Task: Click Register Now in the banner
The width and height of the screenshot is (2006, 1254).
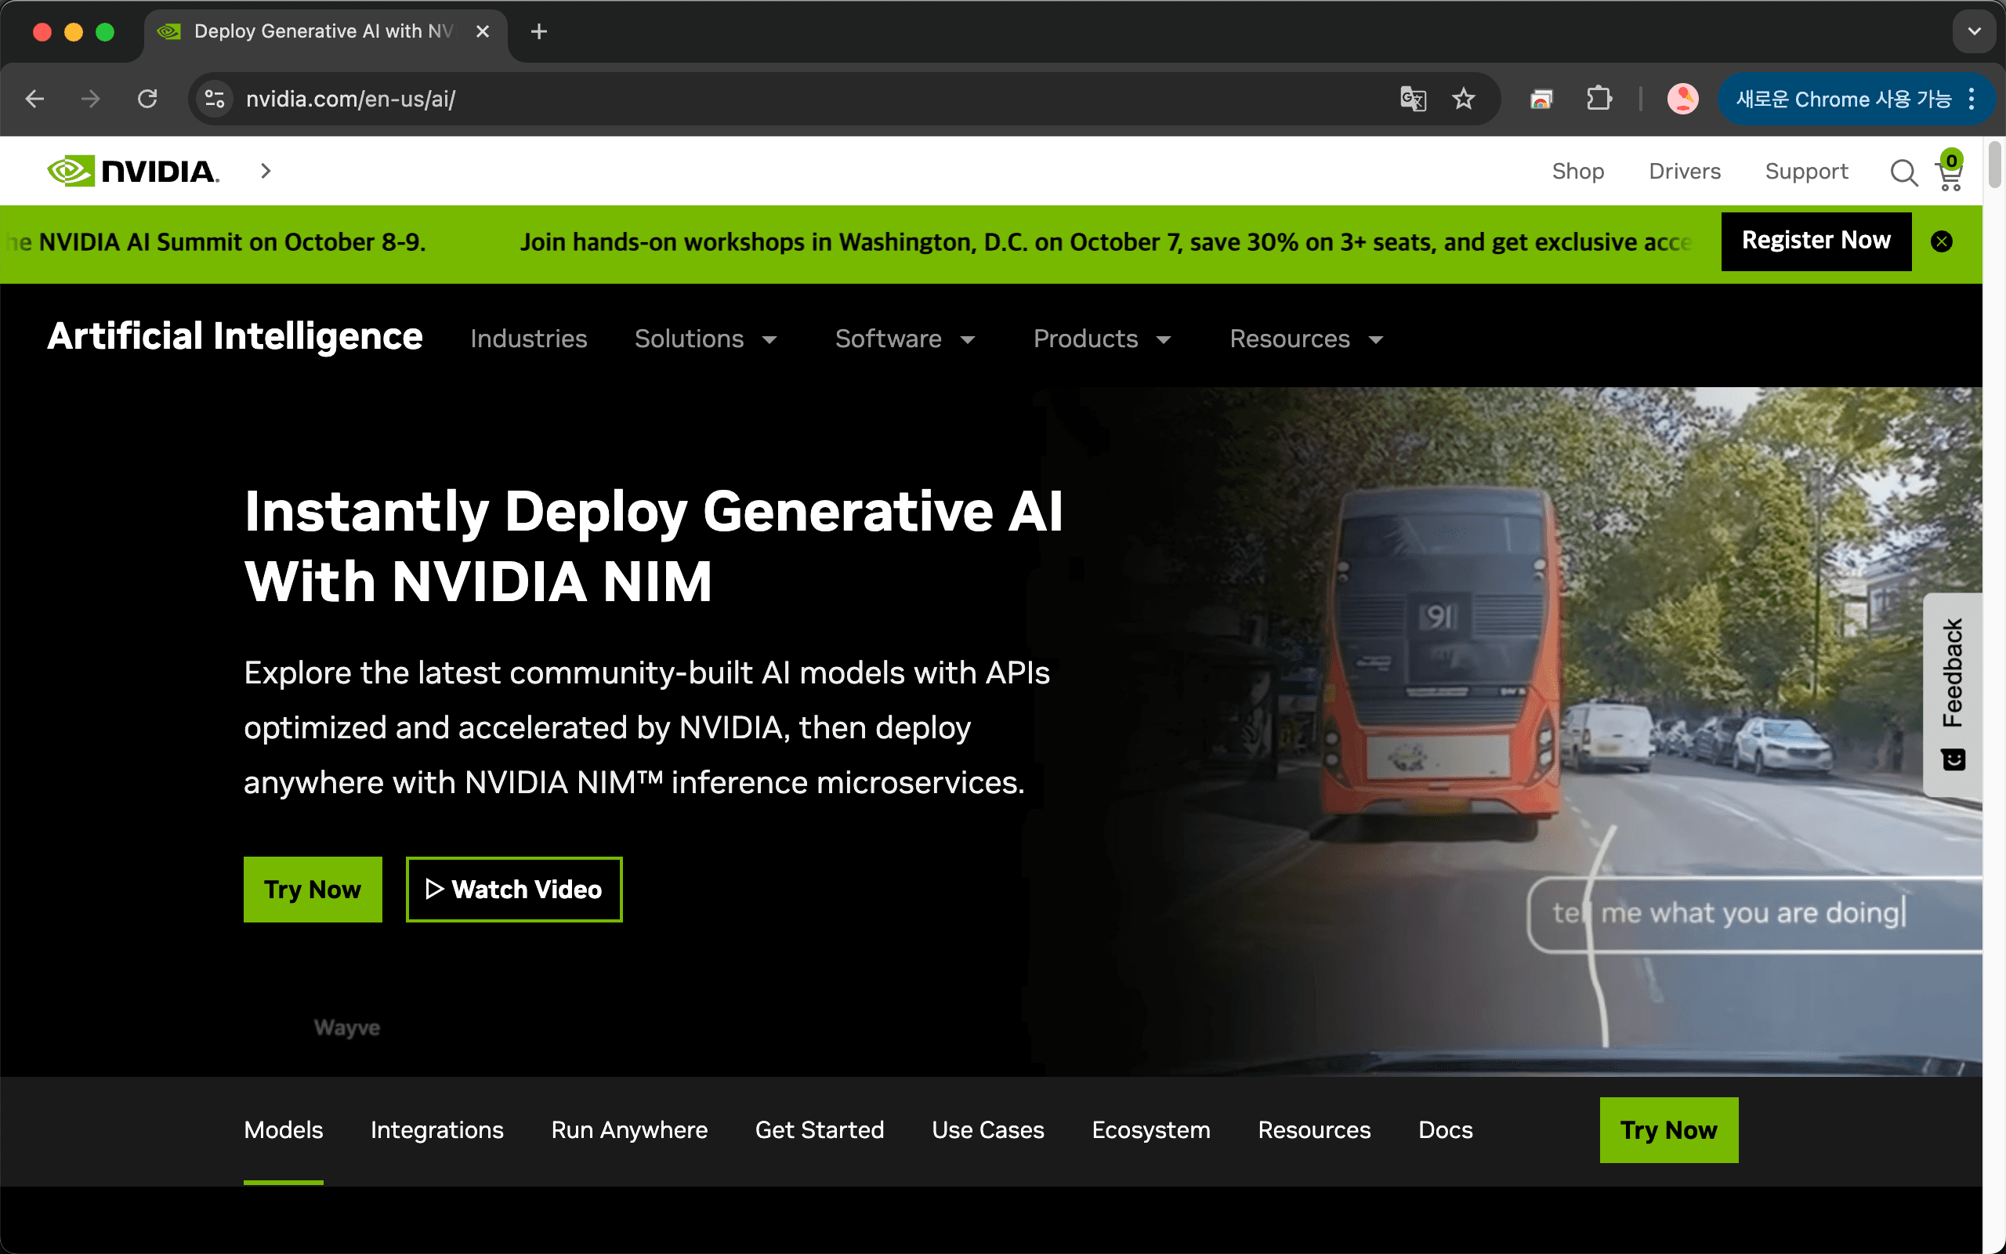Action: [x=1816, y=241]
